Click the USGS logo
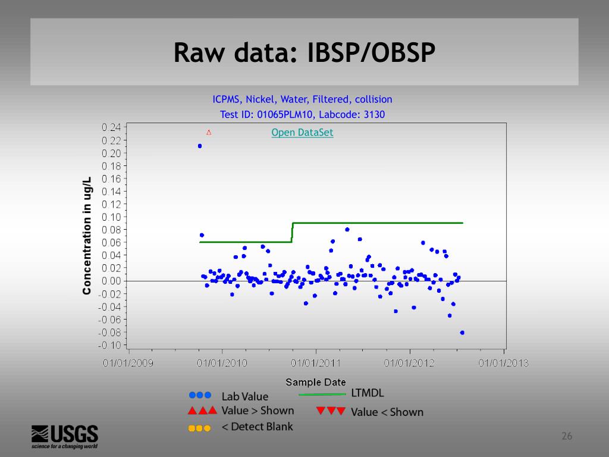Image resolution: width=609 pixels, height=457 pixels. click(x=64, y=437)
